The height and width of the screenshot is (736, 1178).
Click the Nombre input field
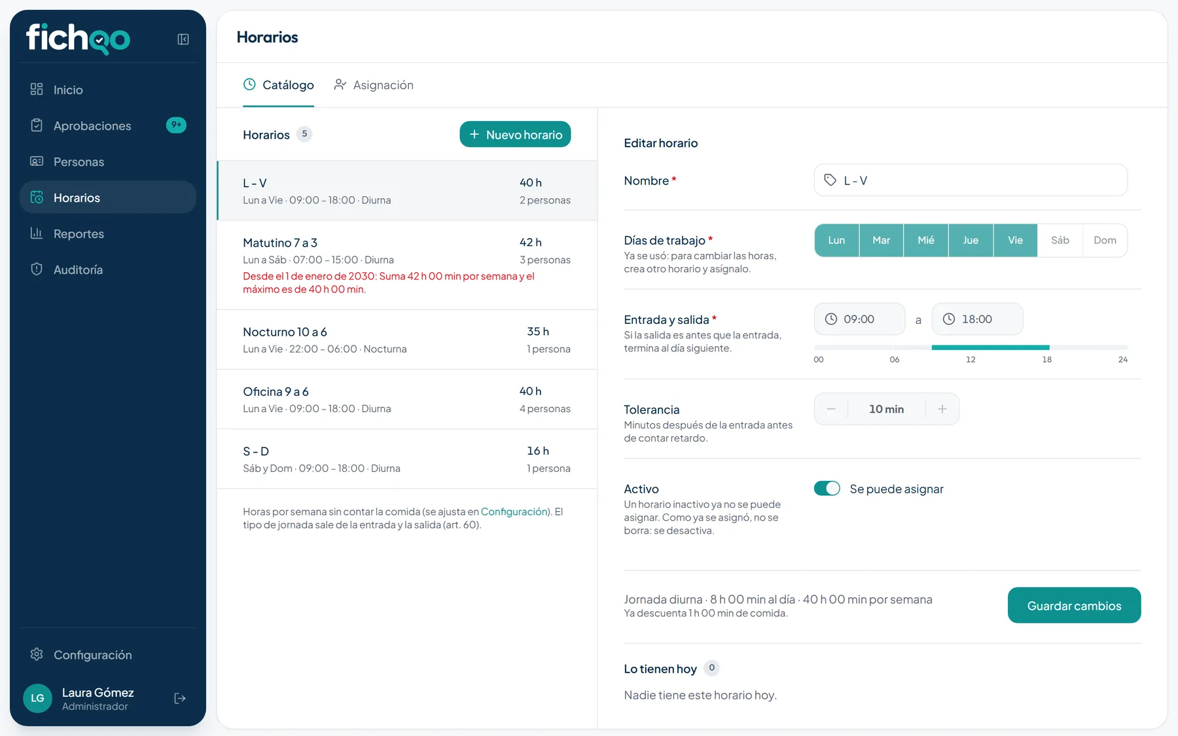tap(971, 180)
